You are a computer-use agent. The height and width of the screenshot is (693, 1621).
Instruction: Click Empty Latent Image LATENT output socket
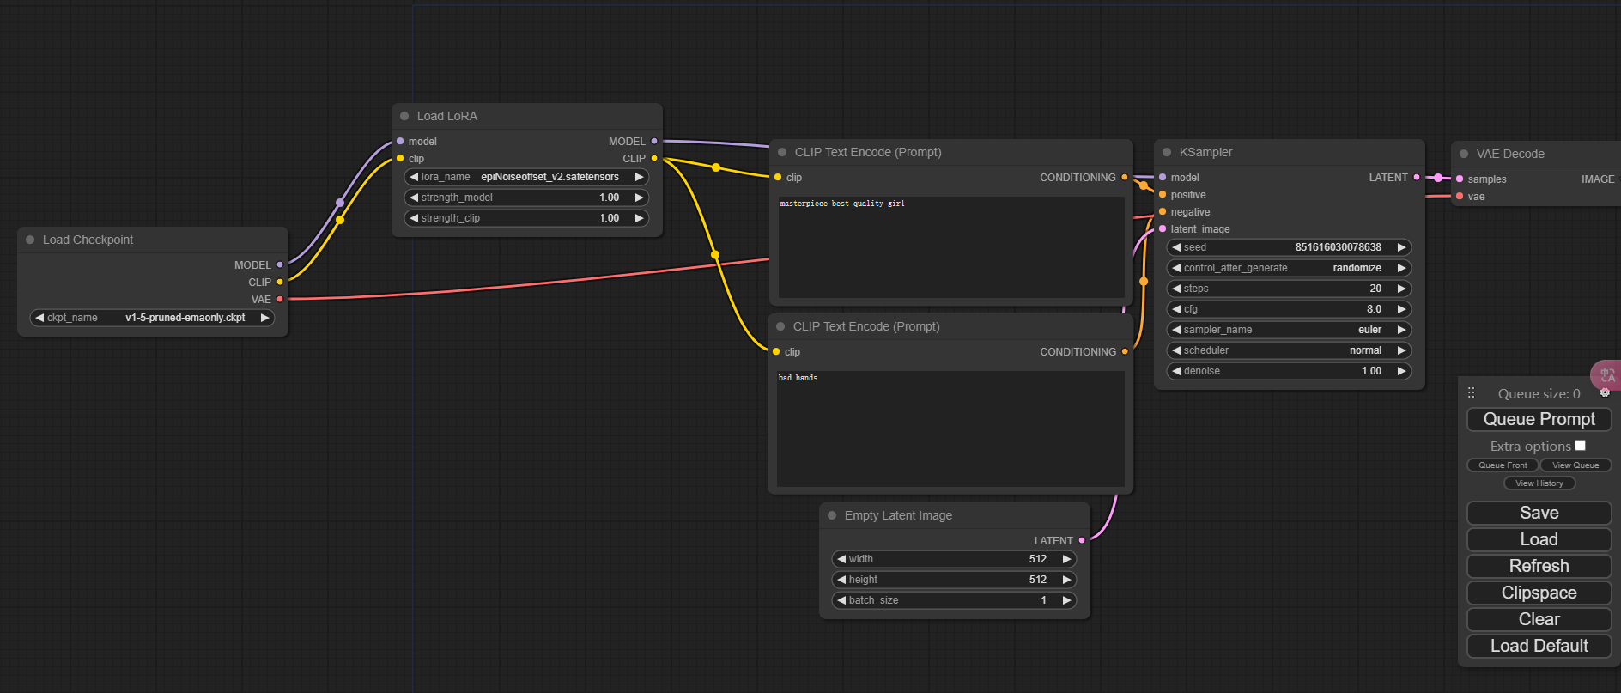tap(1082, 540)
